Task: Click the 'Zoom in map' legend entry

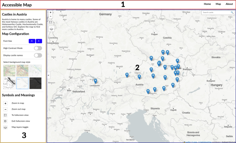Action: coord(18,103)
